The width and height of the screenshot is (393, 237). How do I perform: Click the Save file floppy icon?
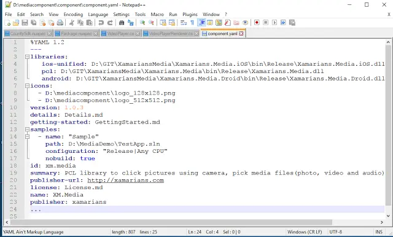25,23
